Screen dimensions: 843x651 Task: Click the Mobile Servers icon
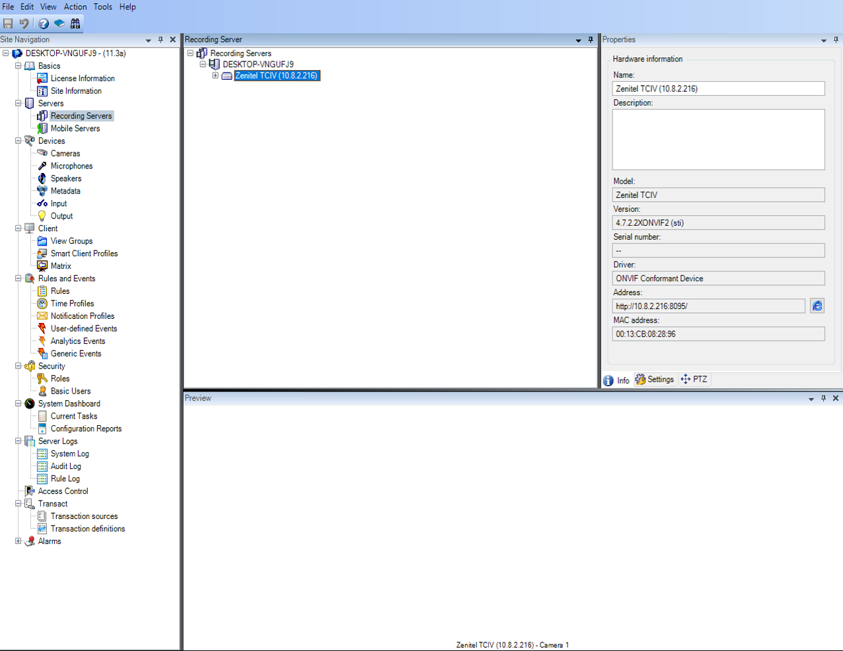coord(42,129)
